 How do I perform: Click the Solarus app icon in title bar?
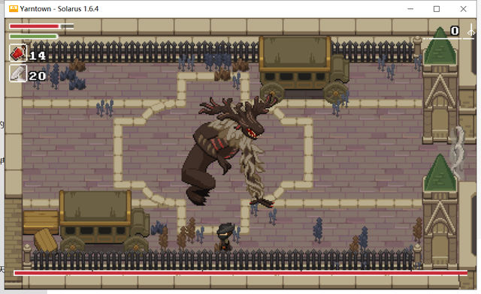[x=14, y=8]
